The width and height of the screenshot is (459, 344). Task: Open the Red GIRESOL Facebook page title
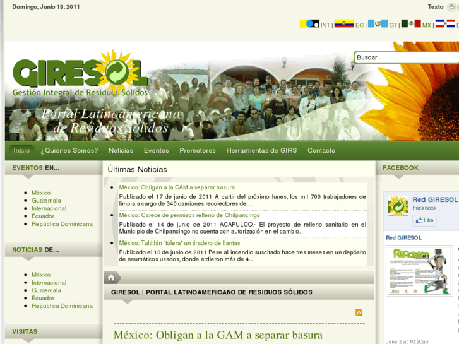(x=435, y=199)
